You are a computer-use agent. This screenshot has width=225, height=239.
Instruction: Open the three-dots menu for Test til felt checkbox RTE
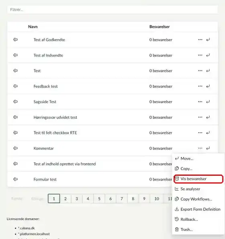click(200, 133)
